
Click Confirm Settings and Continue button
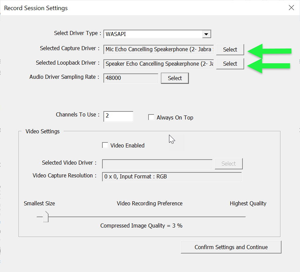[231, 247]
